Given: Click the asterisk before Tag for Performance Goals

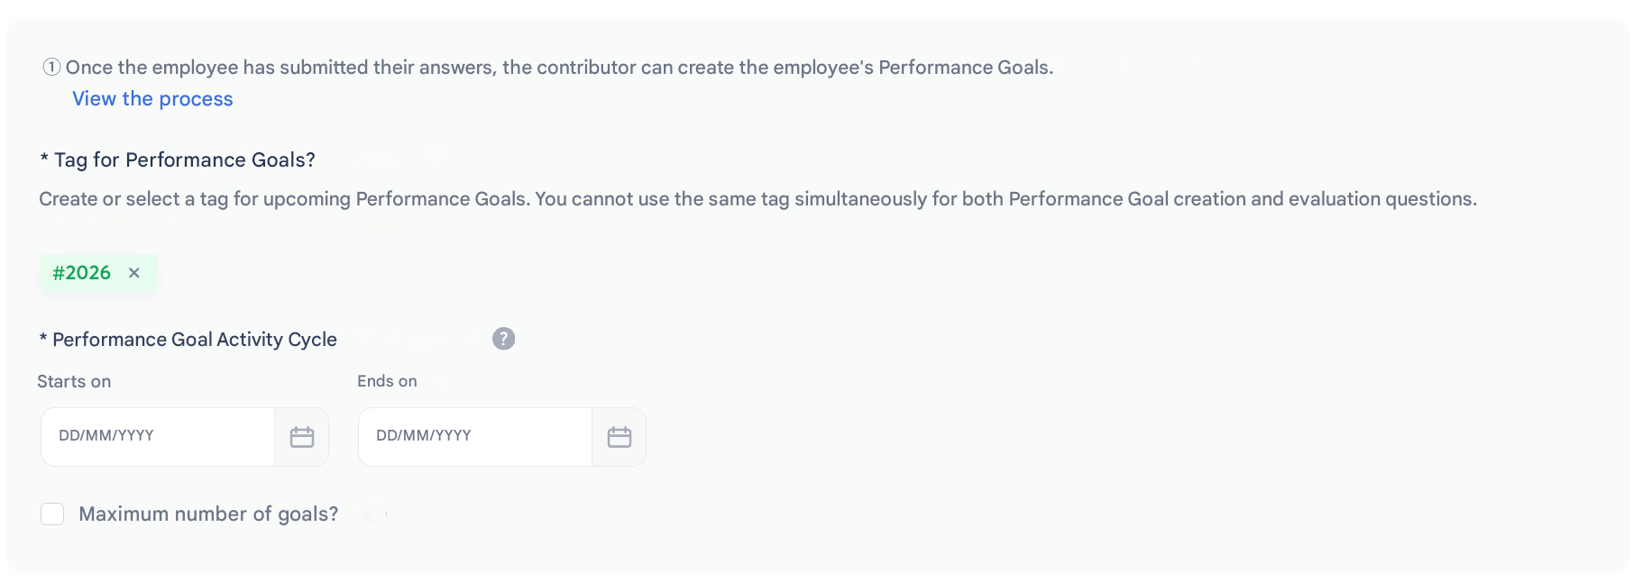Looking at the screenshot, I should (x=44, y=160).
